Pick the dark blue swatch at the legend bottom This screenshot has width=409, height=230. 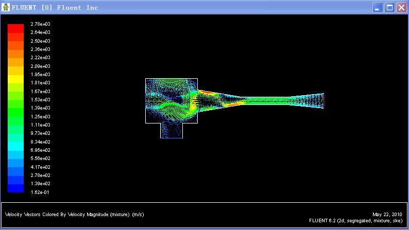(x=15, y=188)
